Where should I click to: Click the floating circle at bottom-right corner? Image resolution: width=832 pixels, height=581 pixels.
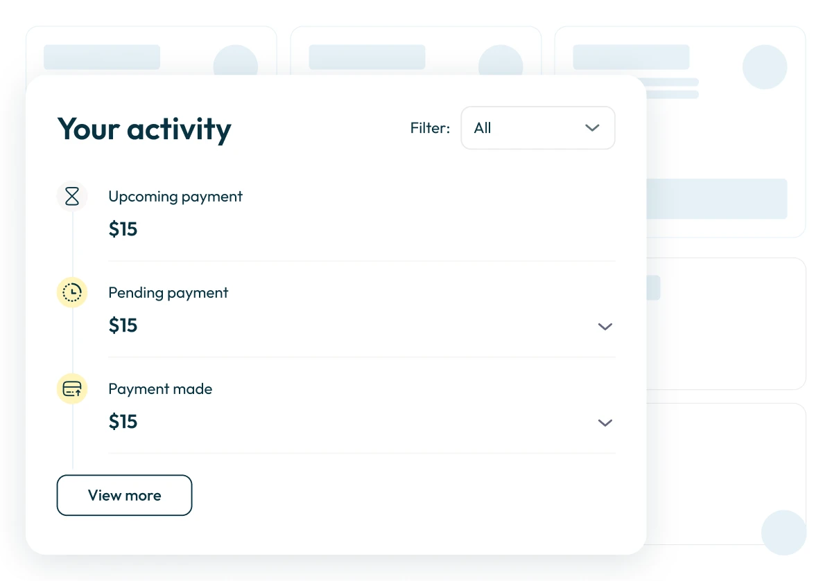point(783,533)
